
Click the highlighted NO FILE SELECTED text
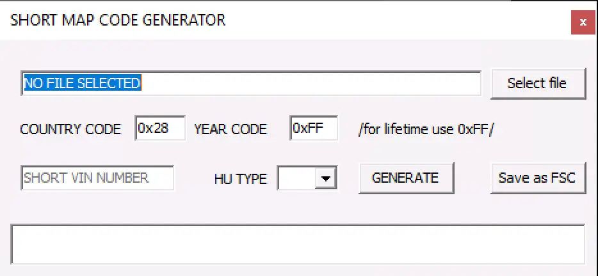81,83
